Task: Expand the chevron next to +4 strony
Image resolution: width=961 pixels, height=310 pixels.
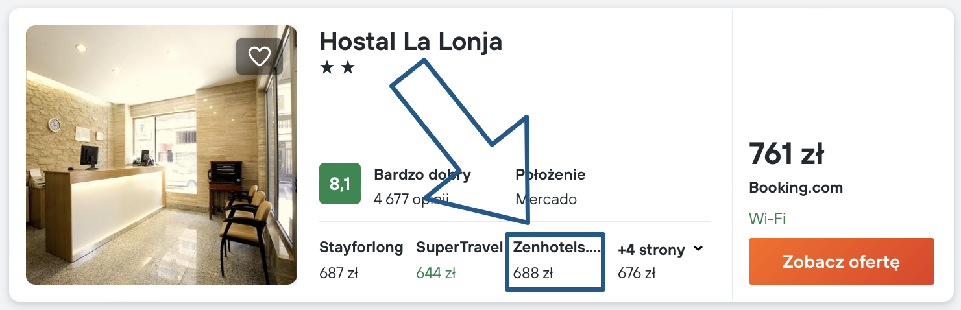Action: coord(698,248)
